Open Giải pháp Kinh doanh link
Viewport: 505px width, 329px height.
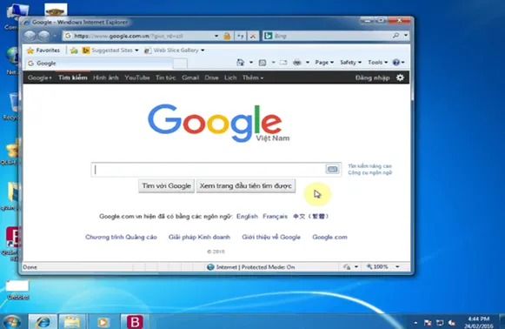coord(199,237)
